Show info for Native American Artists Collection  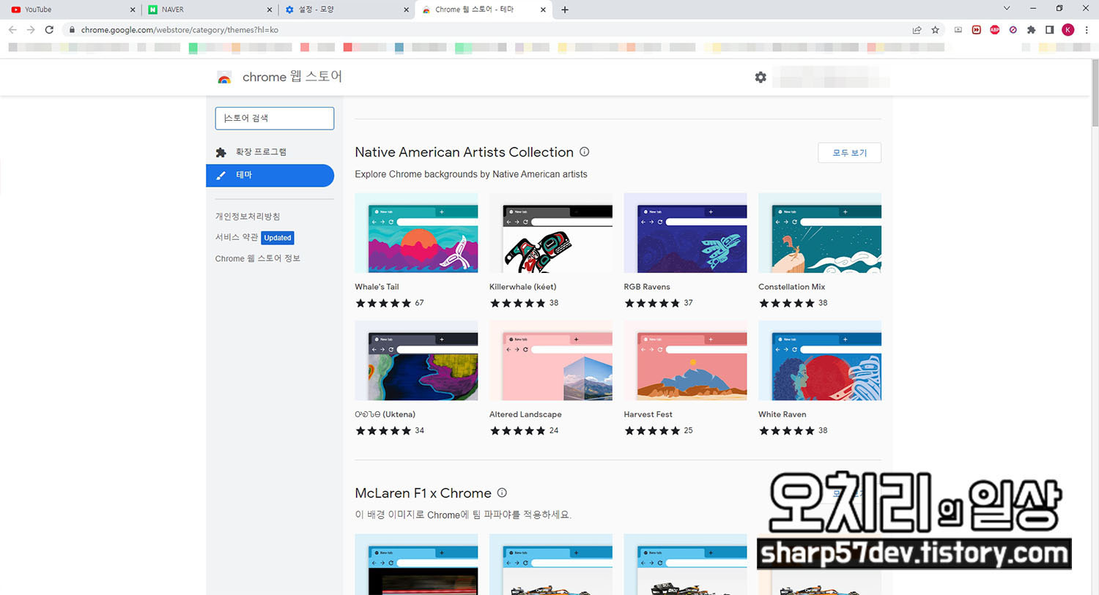[584, 152]
